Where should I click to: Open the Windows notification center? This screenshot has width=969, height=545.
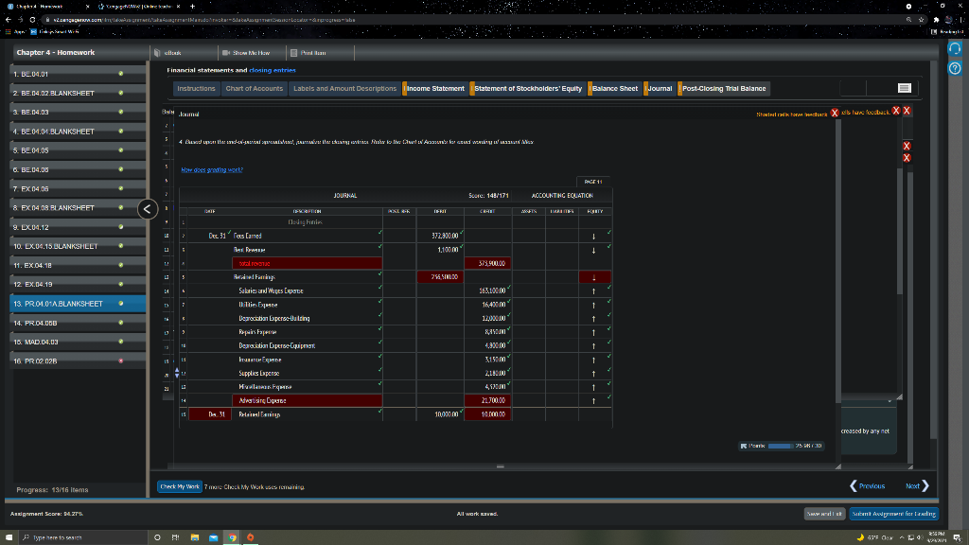click(x=958, y=537)
